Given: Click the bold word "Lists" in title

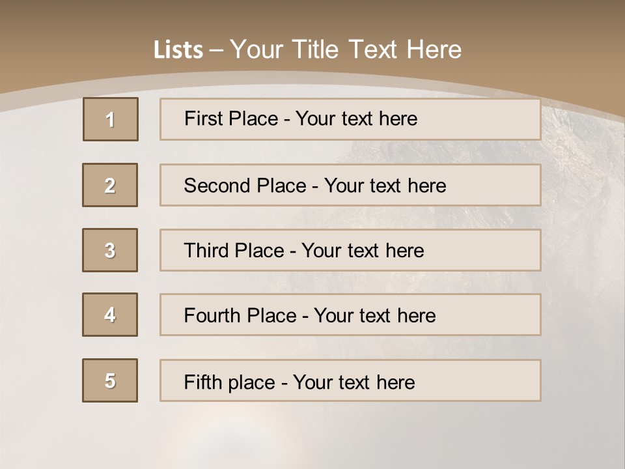Looking at the screenshot, I should (178, 50).
